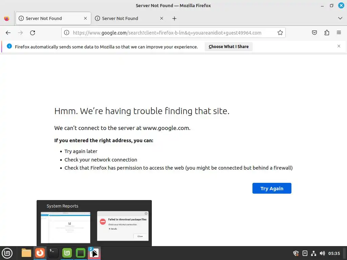Click the blue info icon in notification bar
Image resolution: width=347 pixels, height=260 pixels.
coord(9,46)
